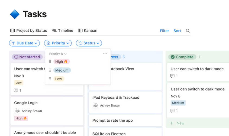229x136 pixels.
Task: Click the spinner icon in Status chip
Action: [x=80, y=43]
